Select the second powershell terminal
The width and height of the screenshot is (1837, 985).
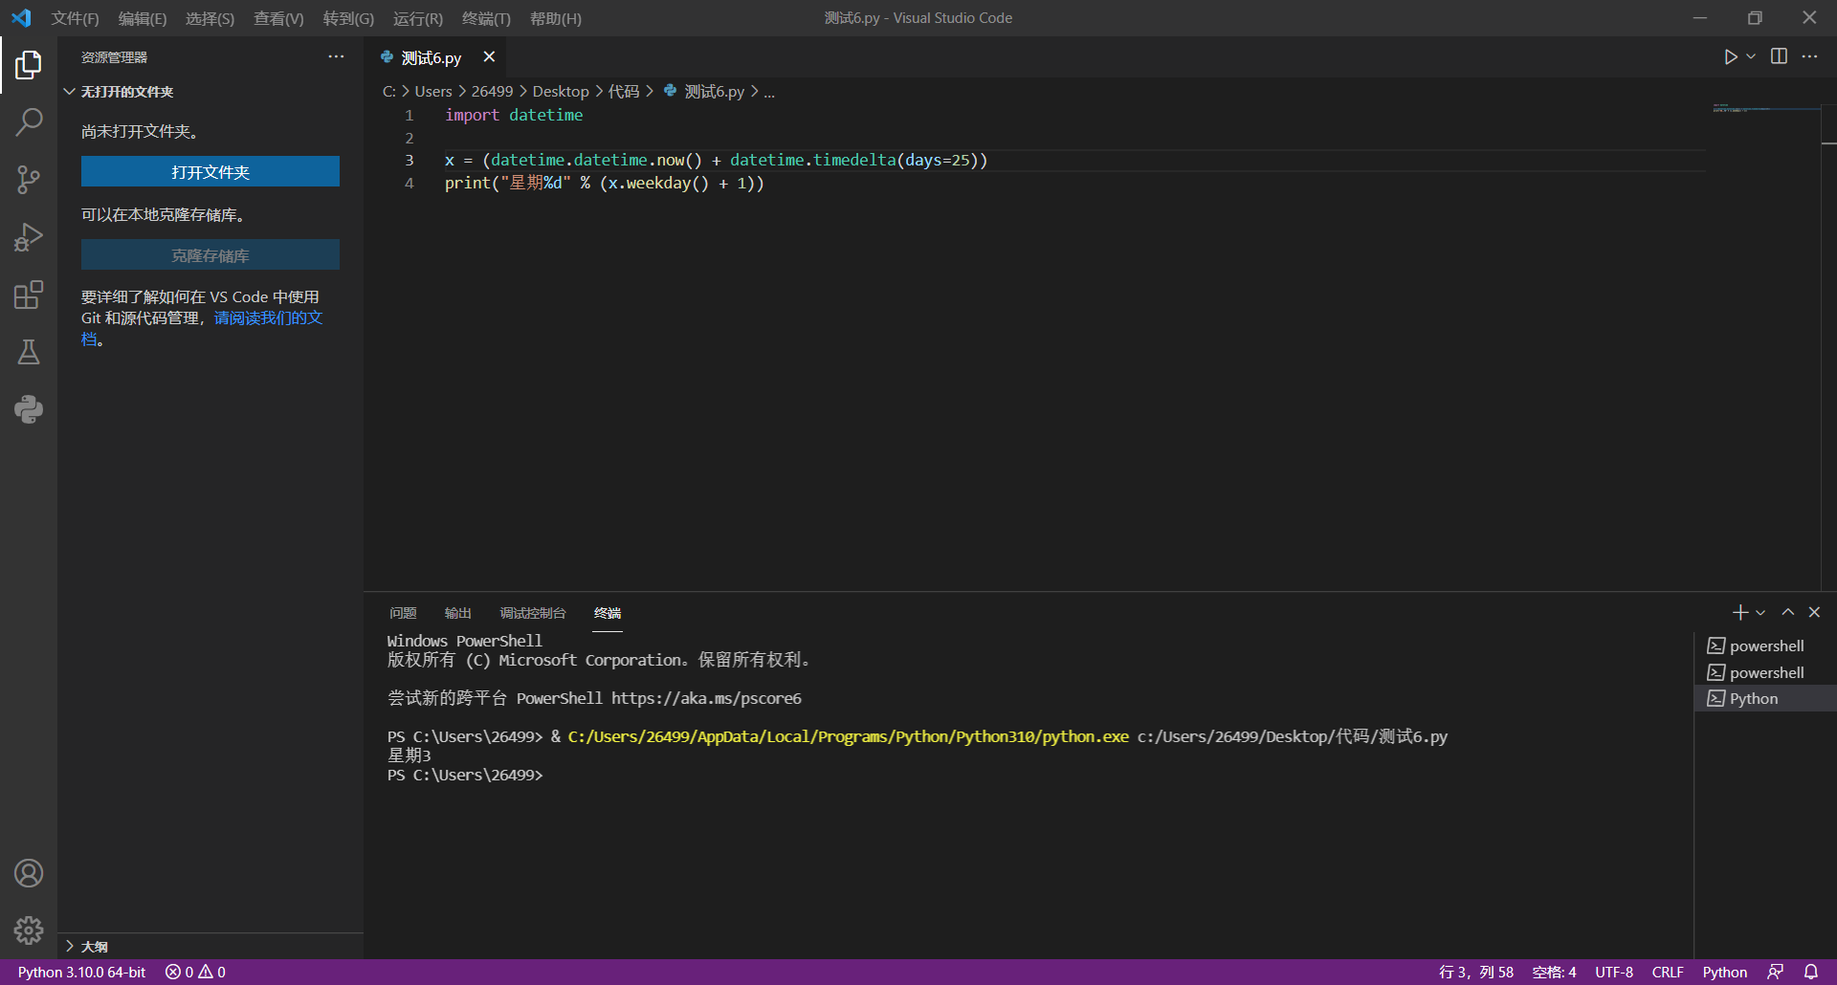tap(1765, 672)
